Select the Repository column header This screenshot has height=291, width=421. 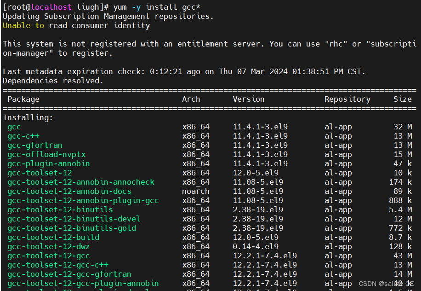pyautogui.click(x=347, y=99)
